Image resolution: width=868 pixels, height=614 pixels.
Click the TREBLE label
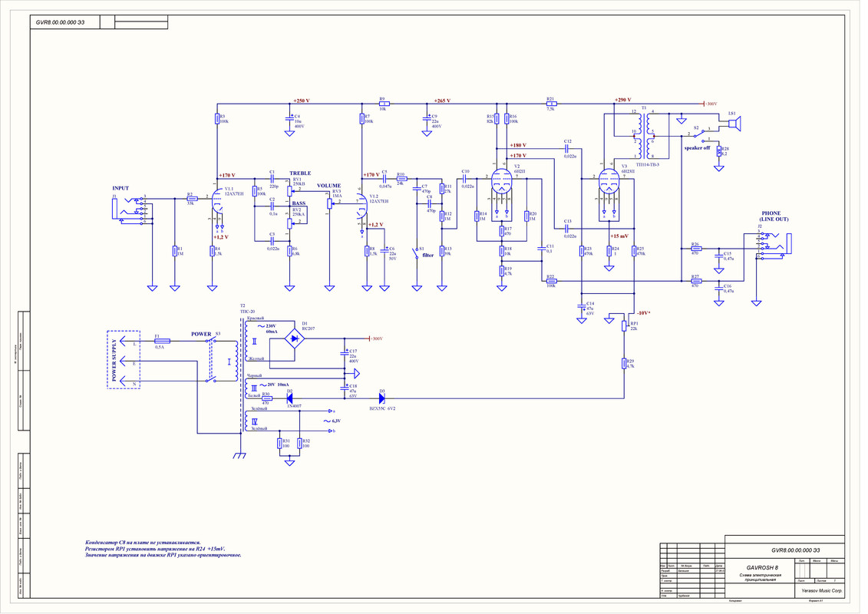(301, 173)
